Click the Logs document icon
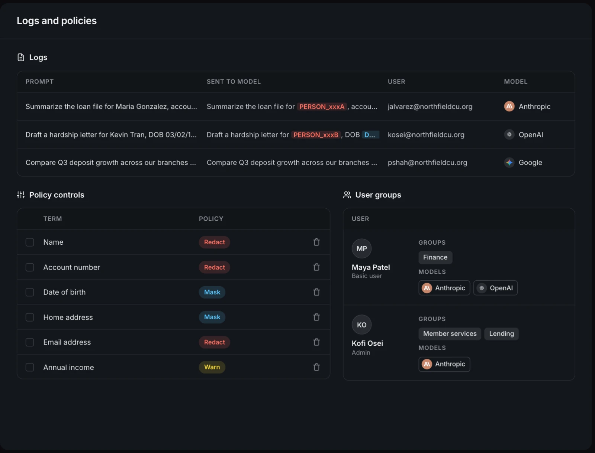Screen dimensions: 595x453 click(x=21, y=57)
